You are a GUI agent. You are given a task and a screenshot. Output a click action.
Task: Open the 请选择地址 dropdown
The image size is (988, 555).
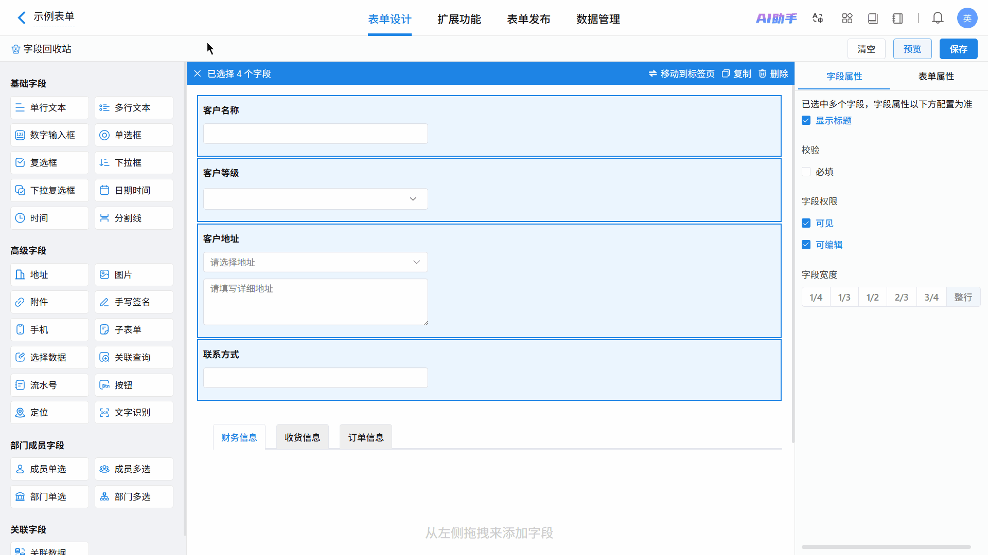315,262
